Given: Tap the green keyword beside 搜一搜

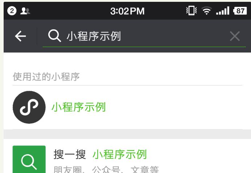Looking at the screenshot, I should point(120,154).
